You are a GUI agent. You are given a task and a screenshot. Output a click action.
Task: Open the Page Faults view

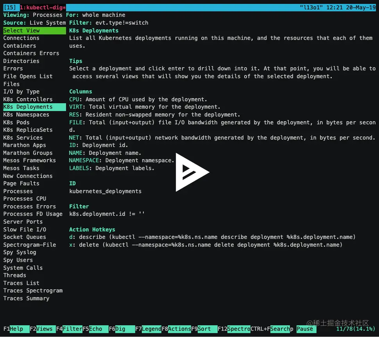pyautogui.click(x=21, y=183)
